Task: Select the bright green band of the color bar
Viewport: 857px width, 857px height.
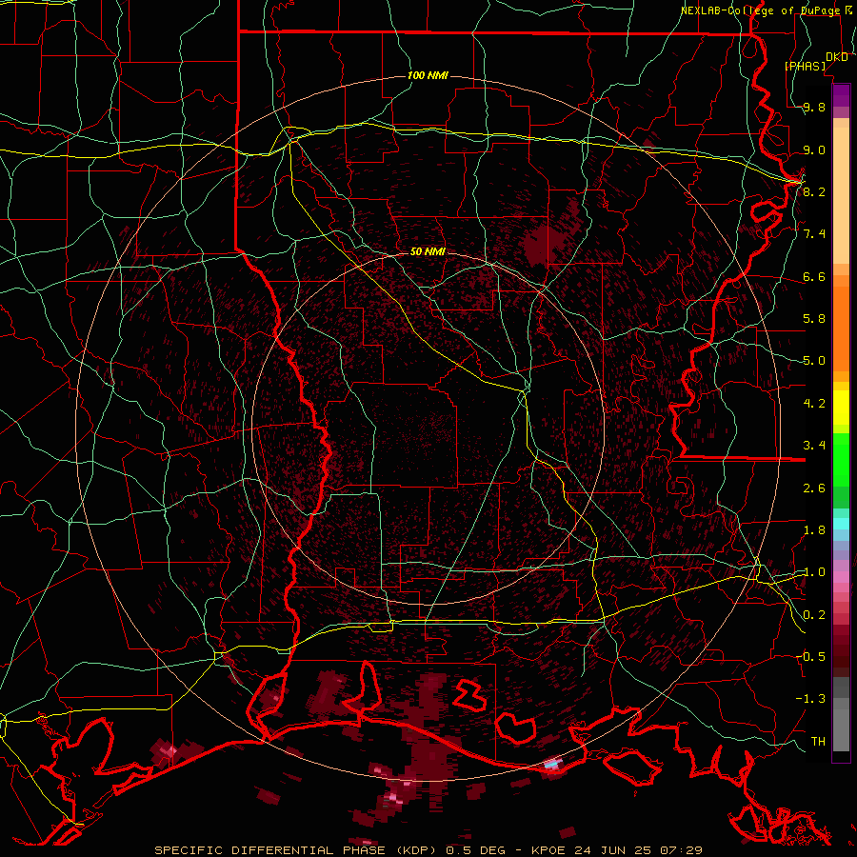Action: coord(841,460)
